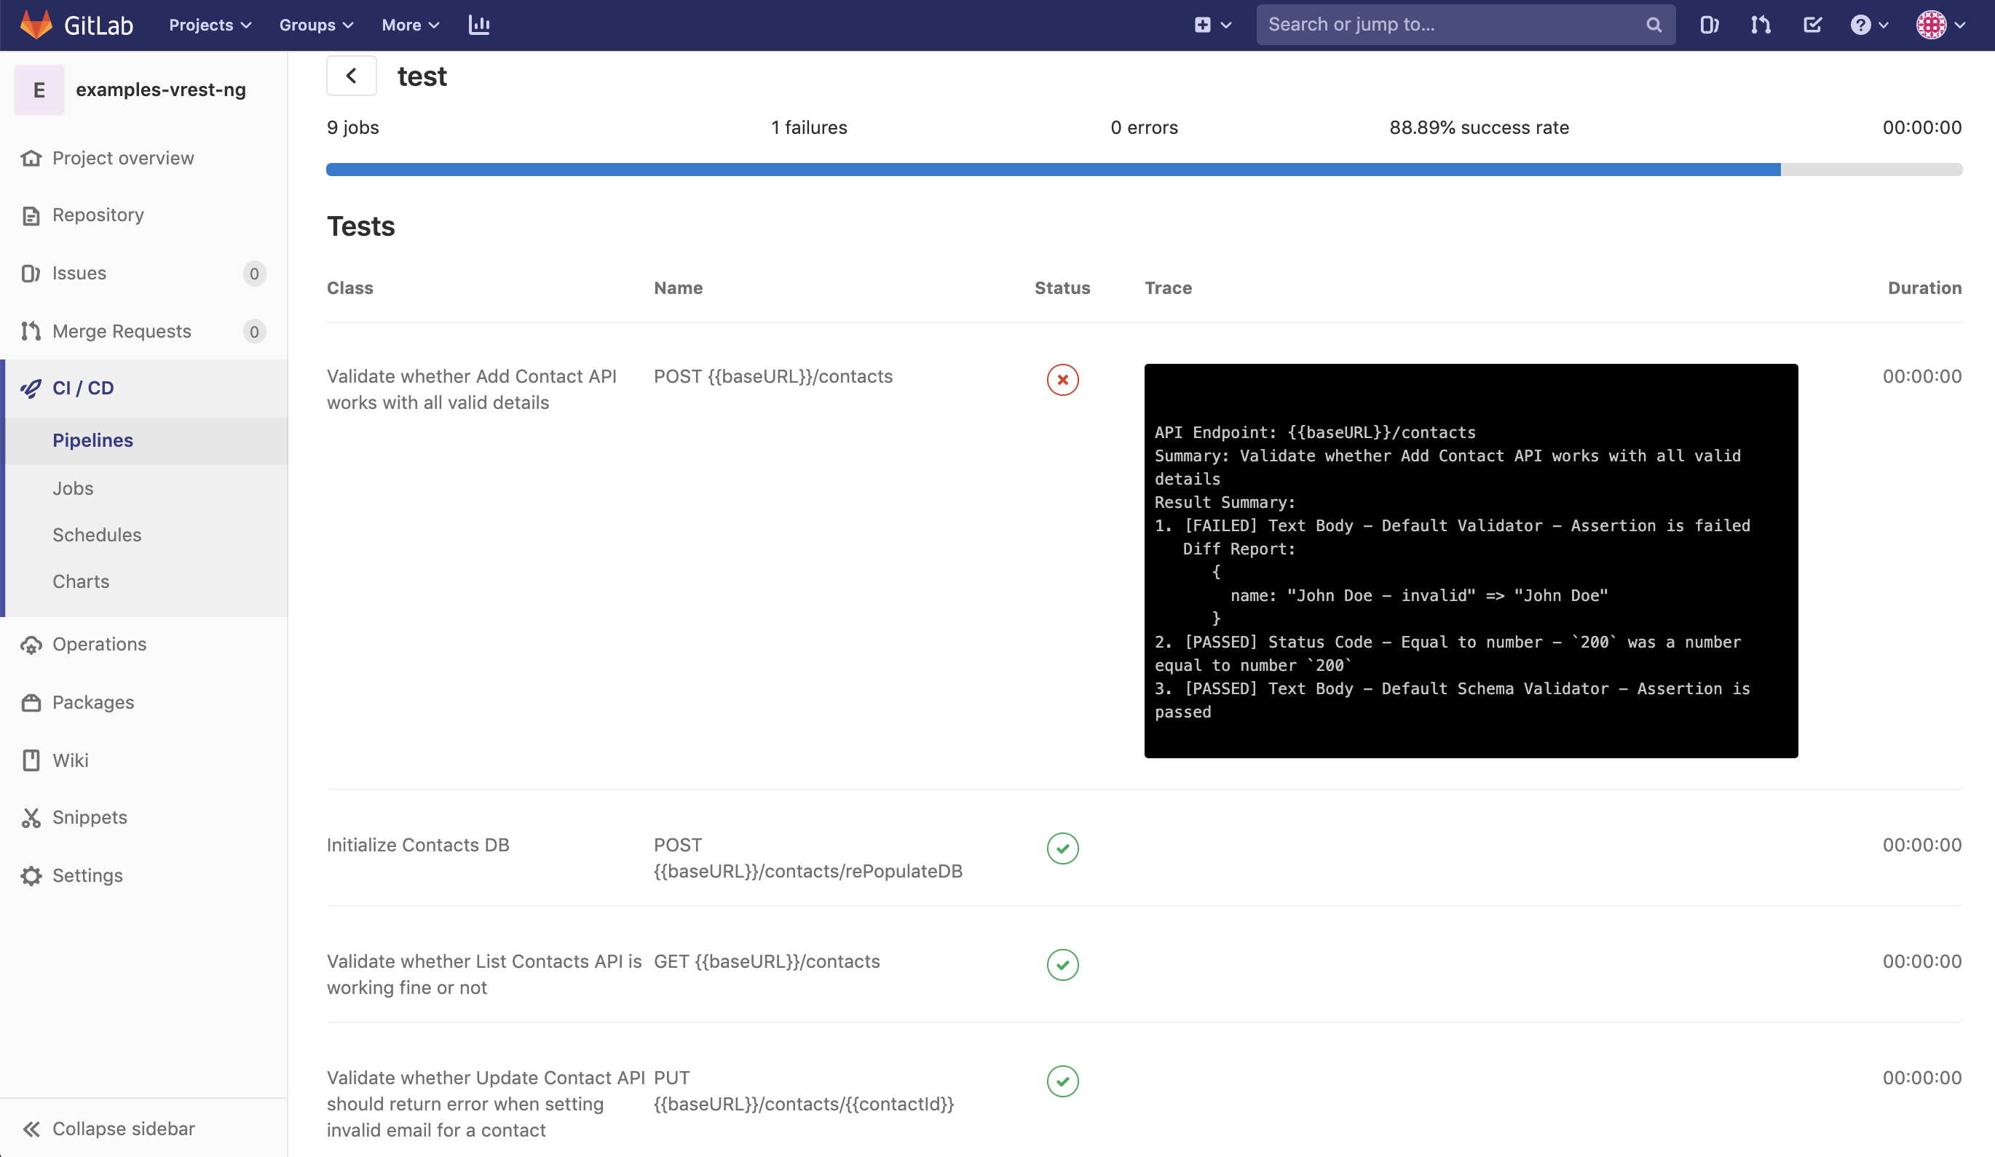Open Snippets in sidebar
Screen dimensions: 1995x1157
[x=90, y=817]
